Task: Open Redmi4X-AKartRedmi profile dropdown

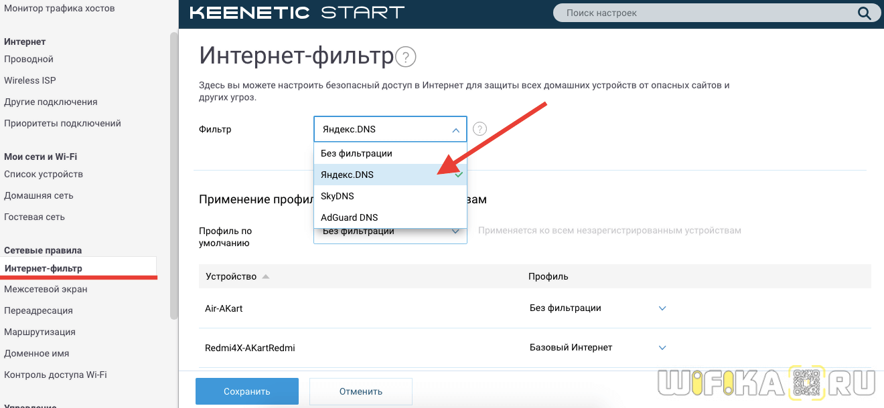Action: [x=662, y=348]
